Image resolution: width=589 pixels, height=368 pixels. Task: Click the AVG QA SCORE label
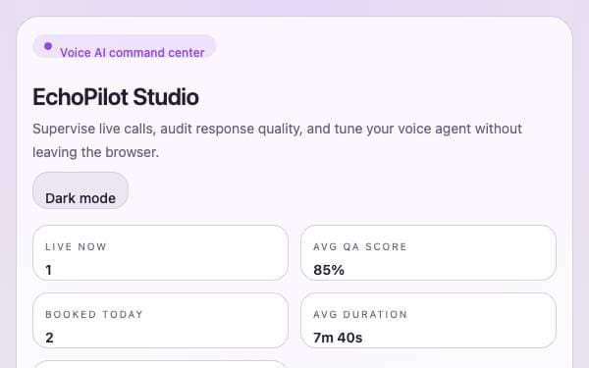[x=360, y=246]
